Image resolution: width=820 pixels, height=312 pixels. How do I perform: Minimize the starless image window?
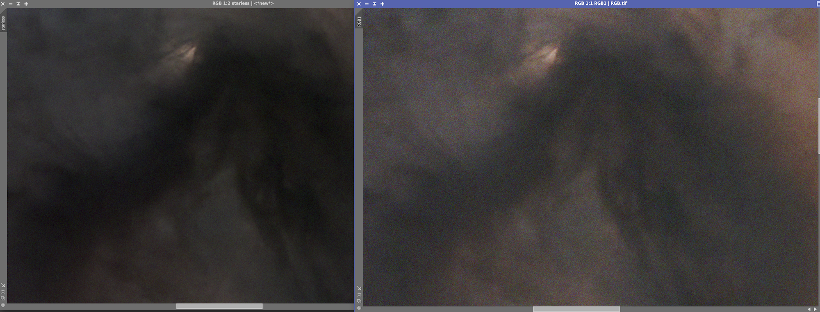click(11, 4)
